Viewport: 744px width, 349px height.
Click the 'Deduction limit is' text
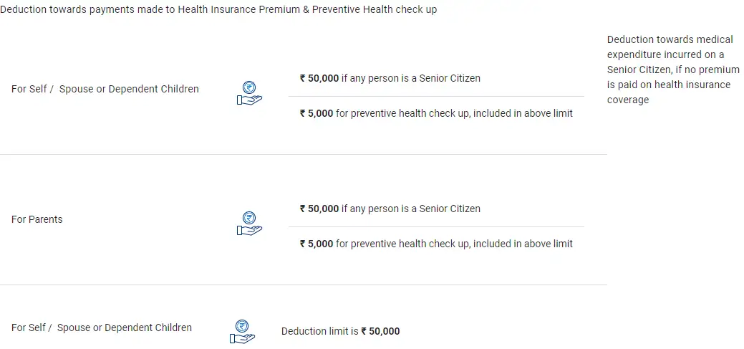[x=320, y=331]
